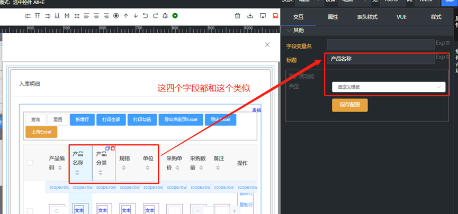Image resolution: width=458 pixels, height=214 pixels.
Task: Click the download import icon
Action: (x=250, y=16)
